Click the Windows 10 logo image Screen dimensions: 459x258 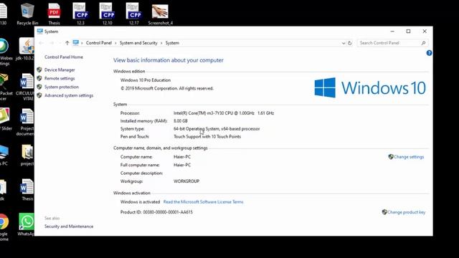370,87
